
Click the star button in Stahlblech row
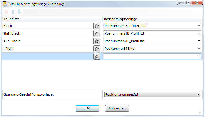[x=97, y=33]
